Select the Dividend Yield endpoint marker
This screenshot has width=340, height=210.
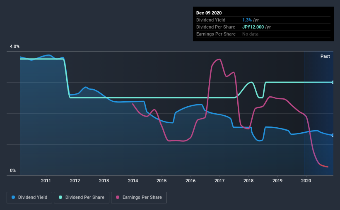point(333,135)
